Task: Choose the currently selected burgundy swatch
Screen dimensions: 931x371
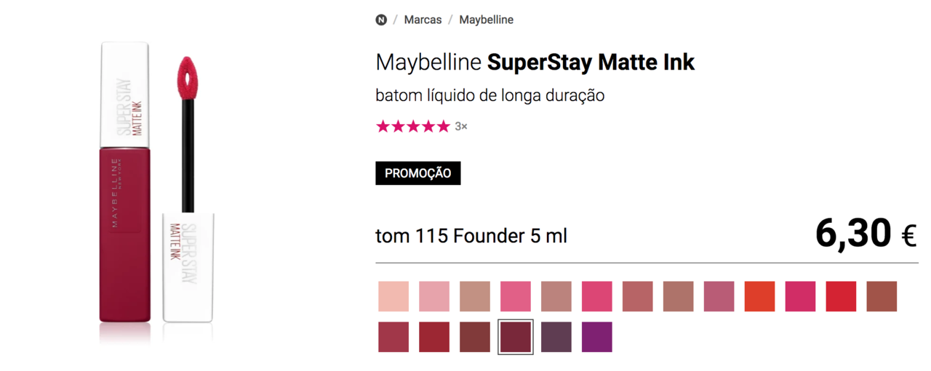Action: click(516, 337)
